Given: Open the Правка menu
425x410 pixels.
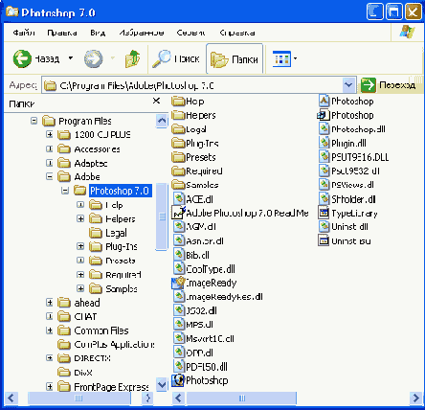Looking at the screenshot, I should point(62,33).
